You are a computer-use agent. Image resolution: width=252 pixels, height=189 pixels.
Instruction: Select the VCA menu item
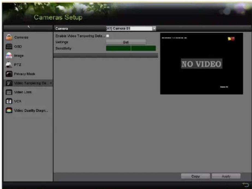click(x=28, y=101)
